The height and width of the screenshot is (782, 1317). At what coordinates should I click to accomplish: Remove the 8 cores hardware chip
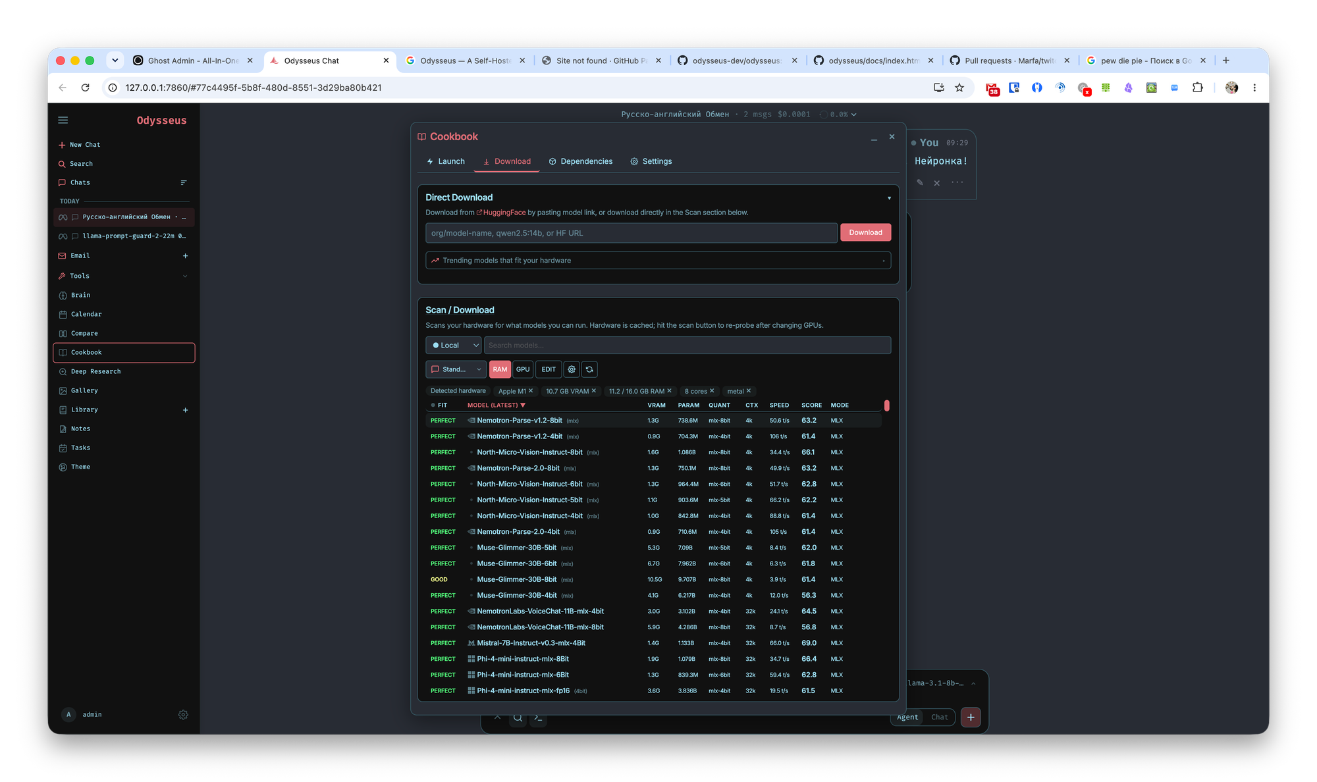tap(712, 391)
